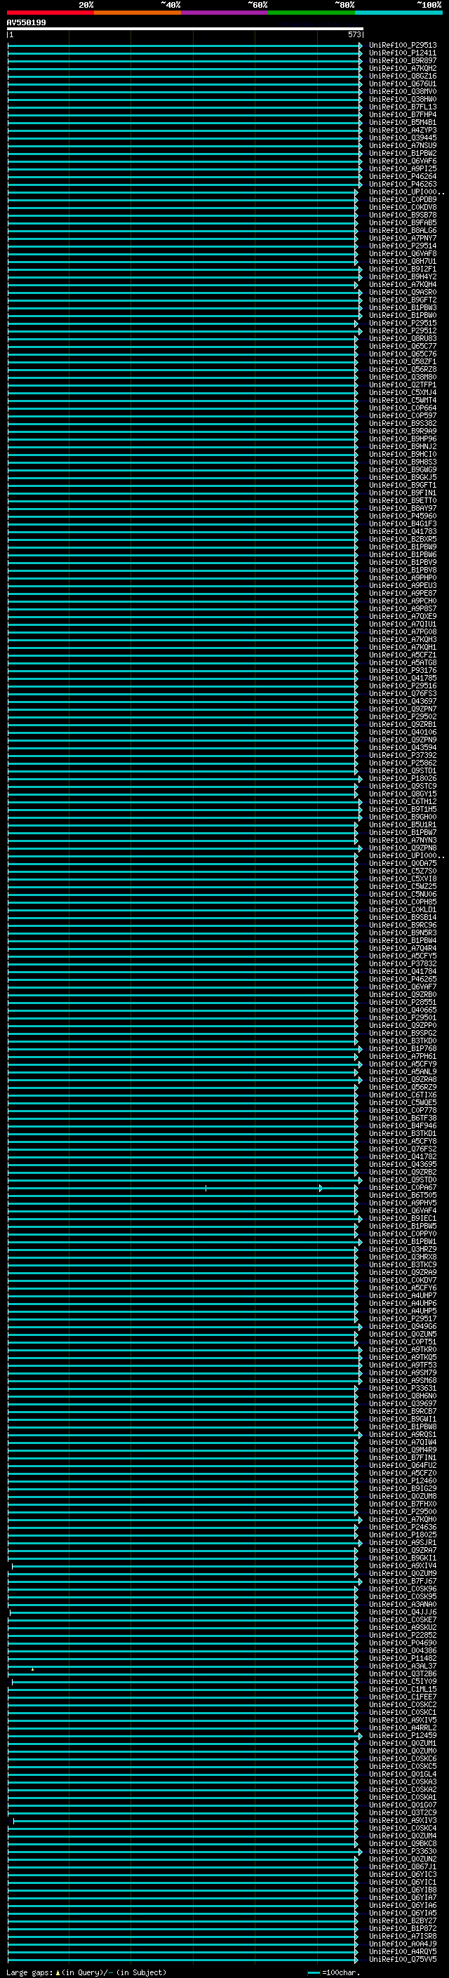Click UniRef100_Q01GL4 label
449x1978 pixels.
402,1775
